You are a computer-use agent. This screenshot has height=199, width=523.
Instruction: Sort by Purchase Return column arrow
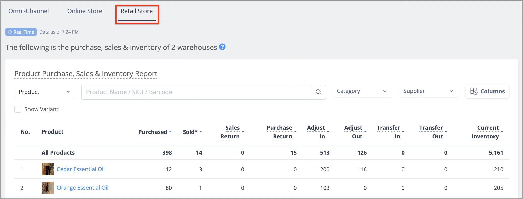click(295, 132)
